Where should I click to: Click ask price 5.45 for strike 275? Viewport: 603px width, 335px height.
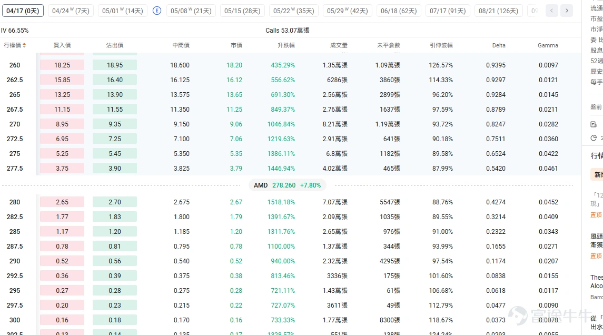click(x=115, y=153)
